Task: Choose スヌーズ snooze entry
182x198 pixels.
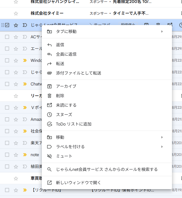Action: pyautogui.click(x=107, y=115)
